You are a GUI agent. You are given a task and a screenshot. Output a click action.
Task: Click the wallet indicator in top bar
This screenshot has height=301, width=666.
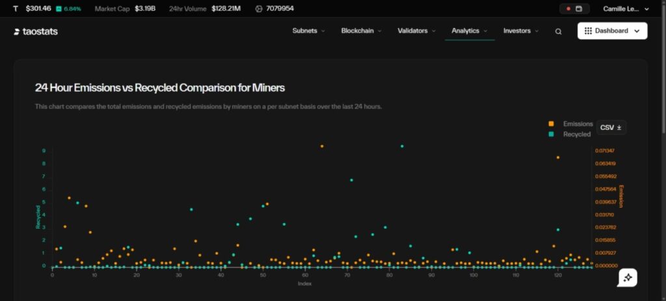point(574,9)
